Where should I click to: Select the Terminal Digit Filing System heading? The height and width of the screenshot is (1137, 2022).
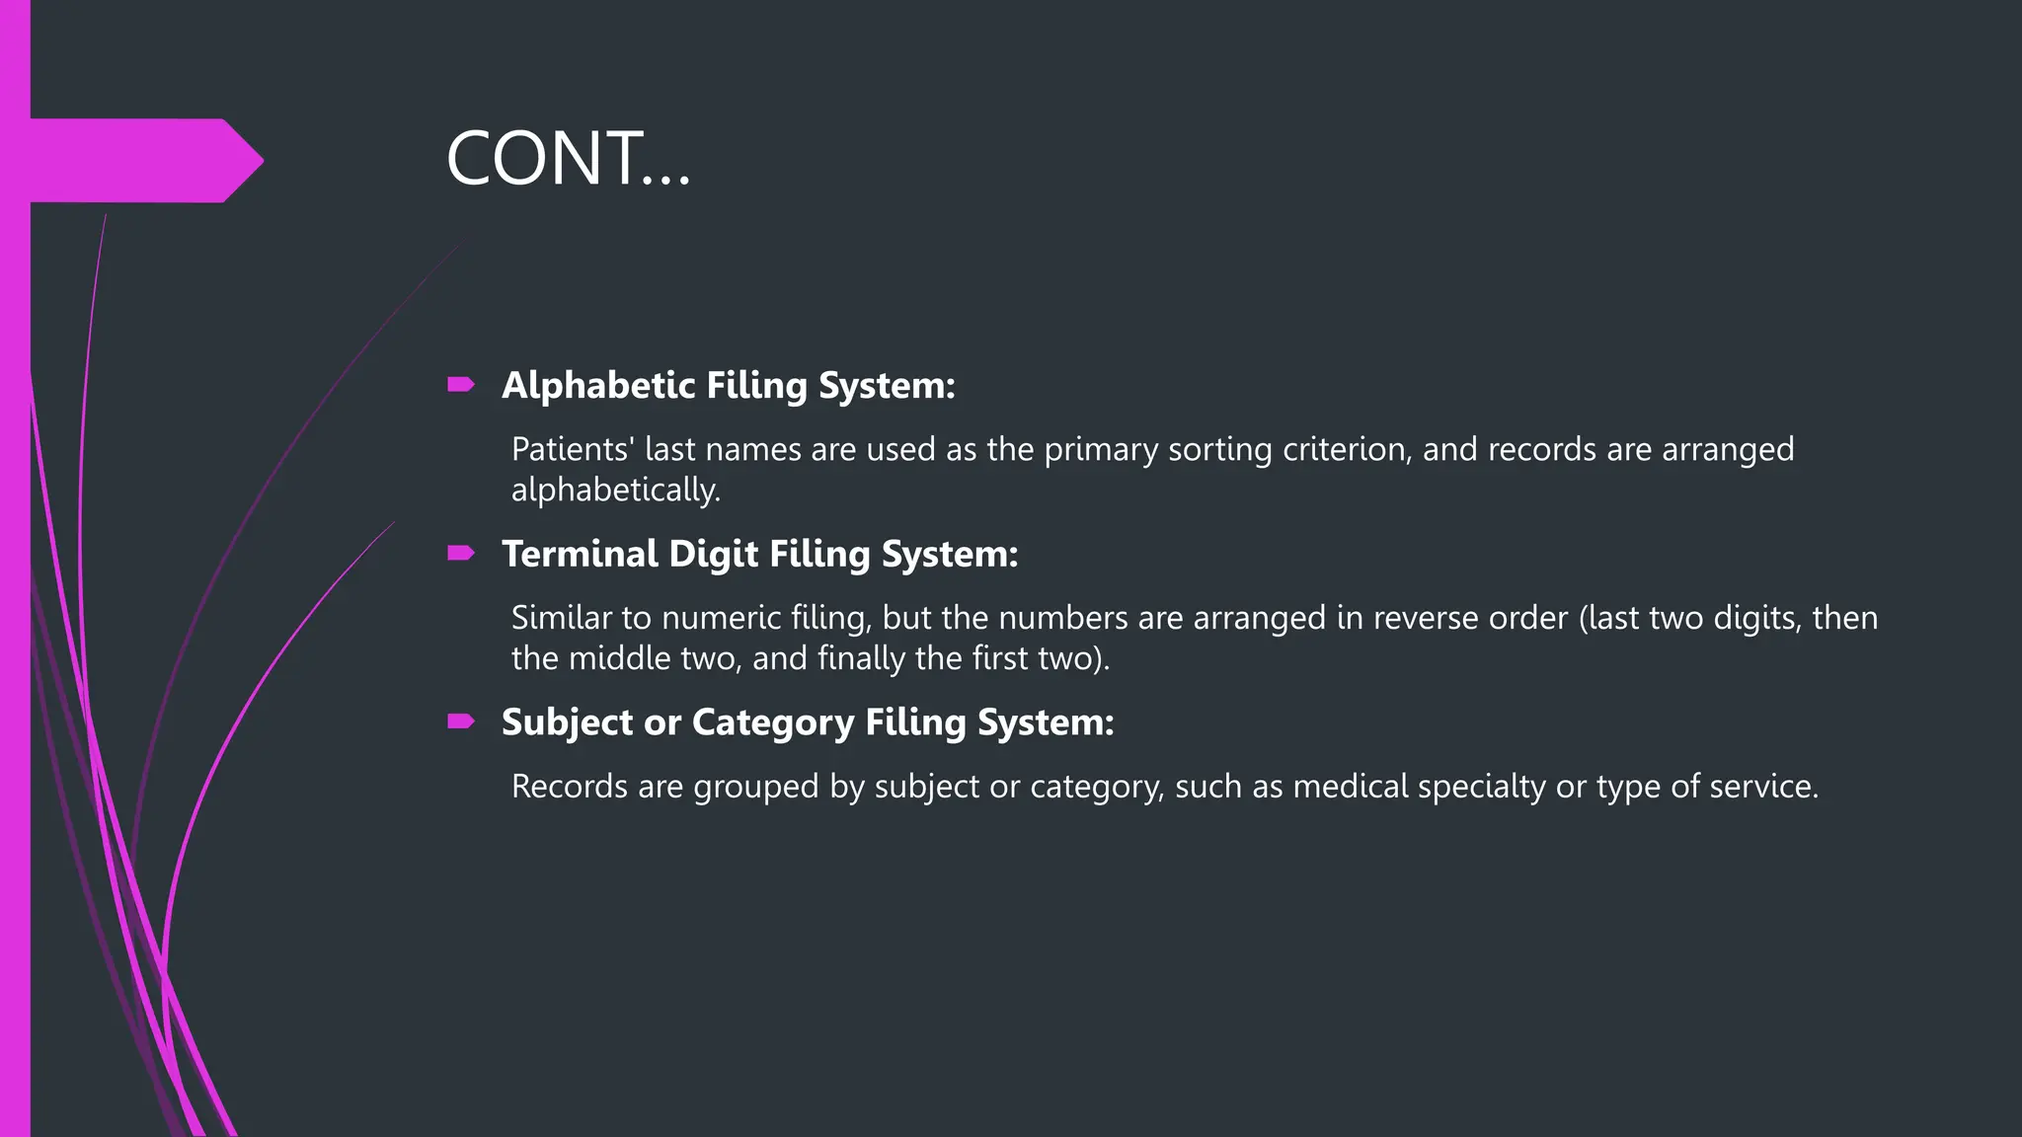pyautogui.click(x=760, y=554)
